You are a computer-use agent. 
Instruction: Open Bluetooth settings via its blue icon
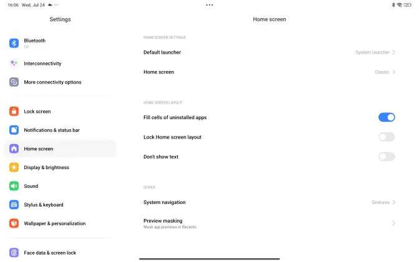pyautogui.click(x=14, y=43)
